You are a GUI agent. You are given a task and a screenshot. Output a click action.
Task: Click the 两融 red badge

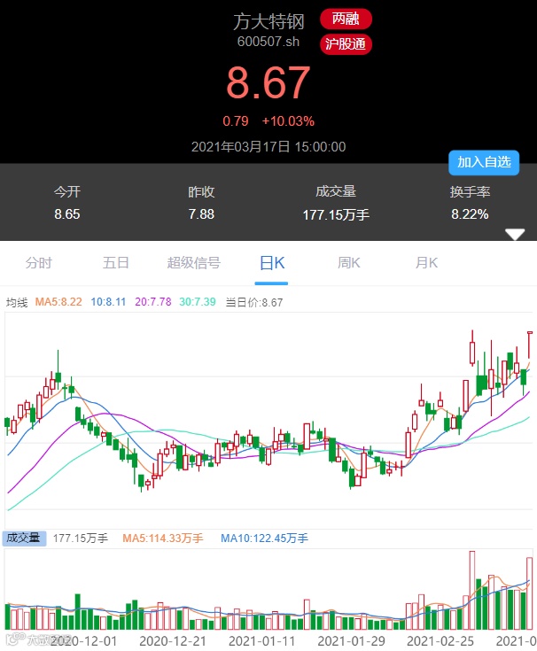(x=346, y=19)
